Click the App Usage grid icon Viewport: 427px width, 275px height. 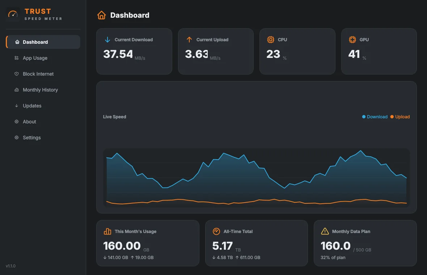point(17,58)
